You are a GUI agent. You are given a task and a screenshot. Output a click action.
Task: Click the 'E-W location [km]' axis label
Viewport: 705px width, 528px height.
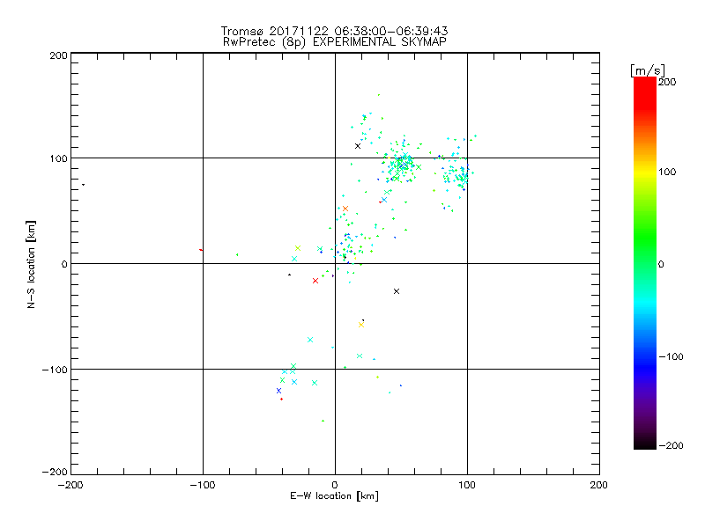coord(334,496)
